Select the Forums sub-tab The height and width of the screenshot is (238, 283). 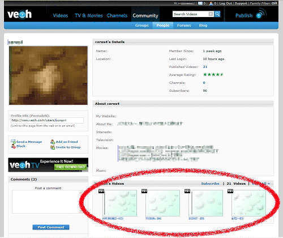tap(184, 25)
